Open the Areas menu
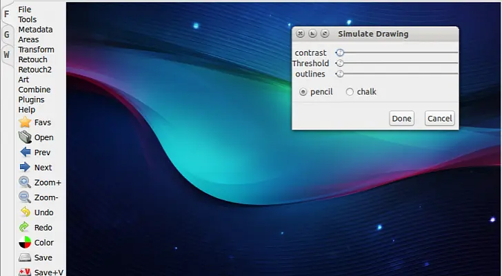Viewport: 502px width, 276px height. pos(28,39)
